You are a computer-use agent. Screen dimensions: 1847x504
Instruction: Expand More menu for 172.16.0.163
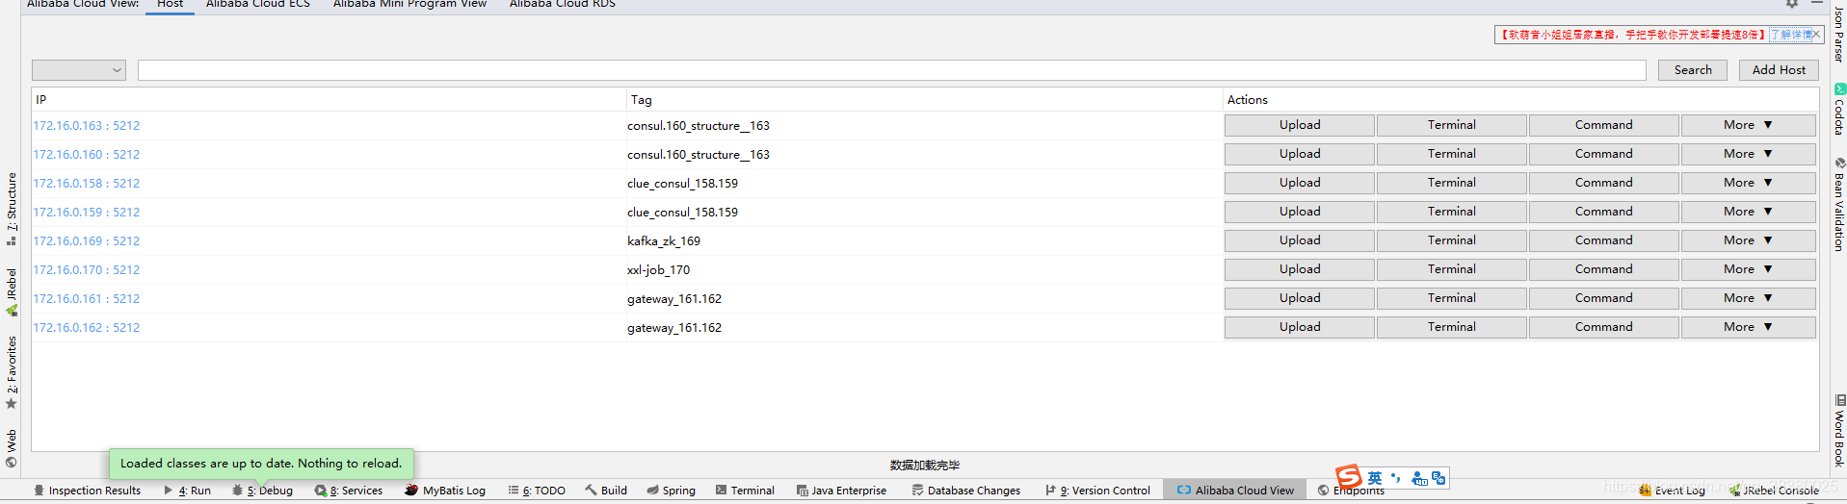(x=1748, y=125)
